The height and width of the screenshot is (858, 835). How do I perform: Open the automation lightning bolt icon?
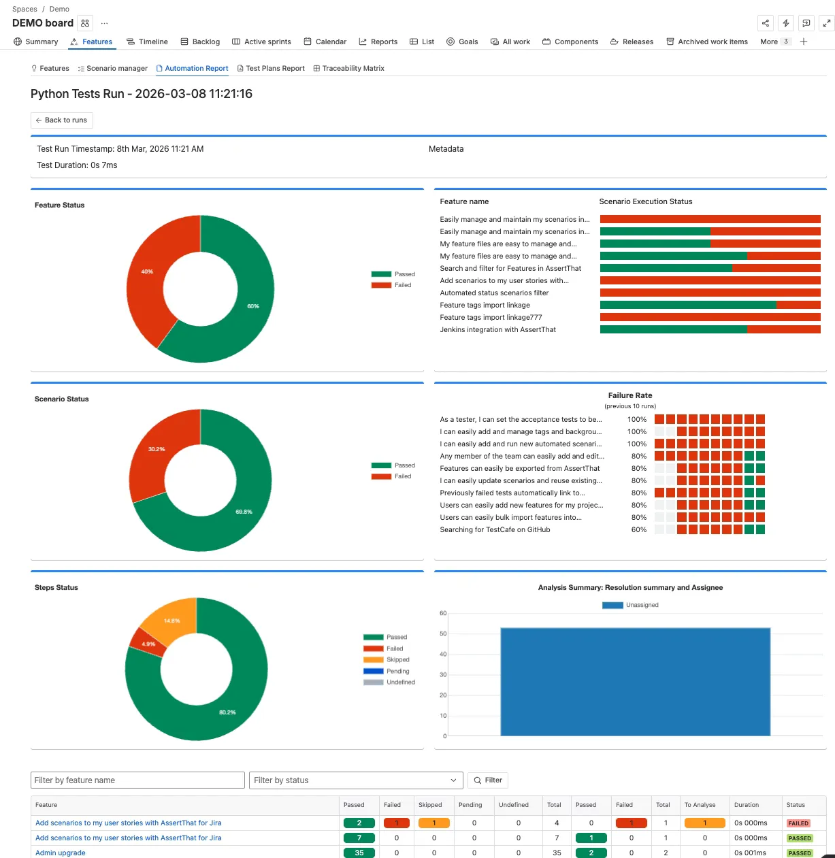[786, 23]
